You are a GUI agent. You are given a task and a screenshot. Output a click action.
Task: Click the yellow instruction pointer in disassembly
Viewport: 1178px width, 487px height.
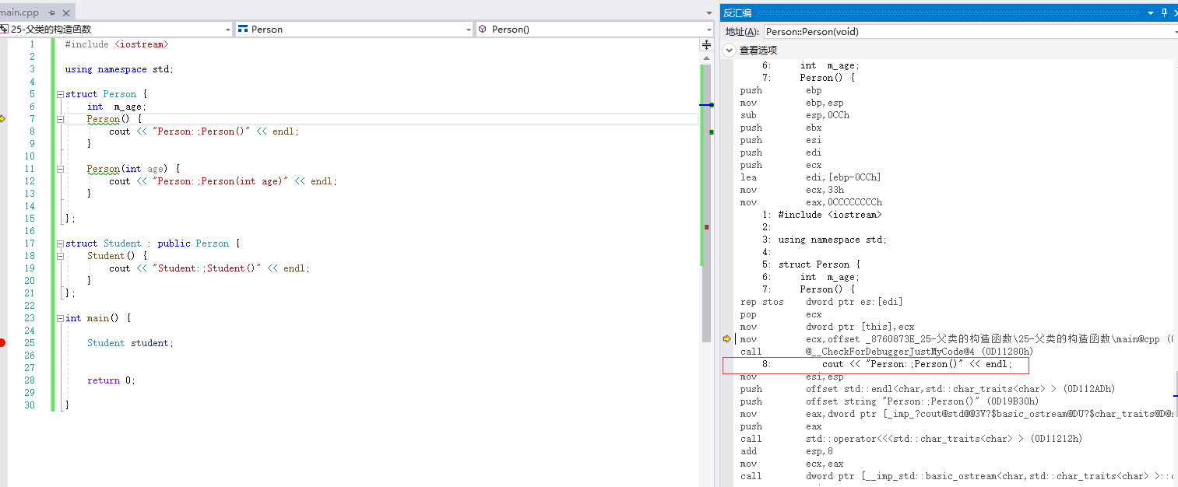point(727,339)
